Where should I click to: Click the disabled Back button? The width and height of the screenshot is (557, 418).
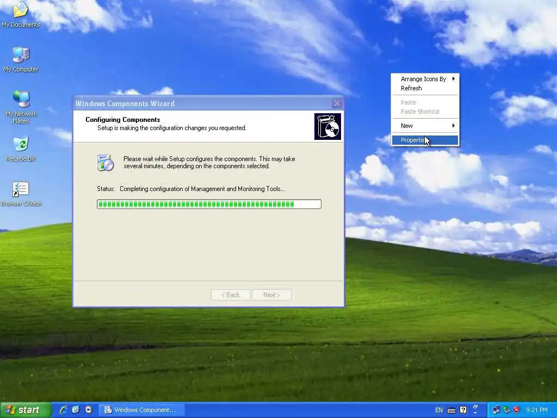pos(231,295)
